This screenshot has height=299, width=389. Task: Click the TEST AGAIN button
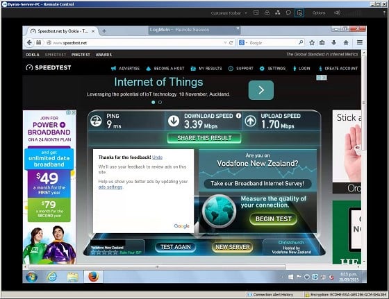(175, 247)
